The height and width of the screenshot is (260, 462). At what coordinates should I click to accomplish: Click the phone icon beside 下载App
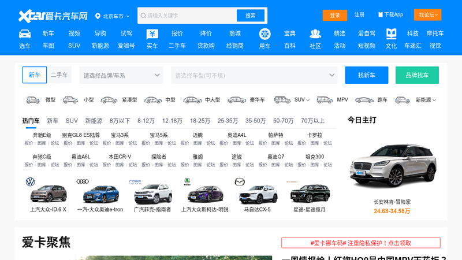[381, 15]
